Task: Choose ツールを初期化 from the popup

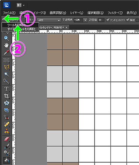Action: [21, 25]
